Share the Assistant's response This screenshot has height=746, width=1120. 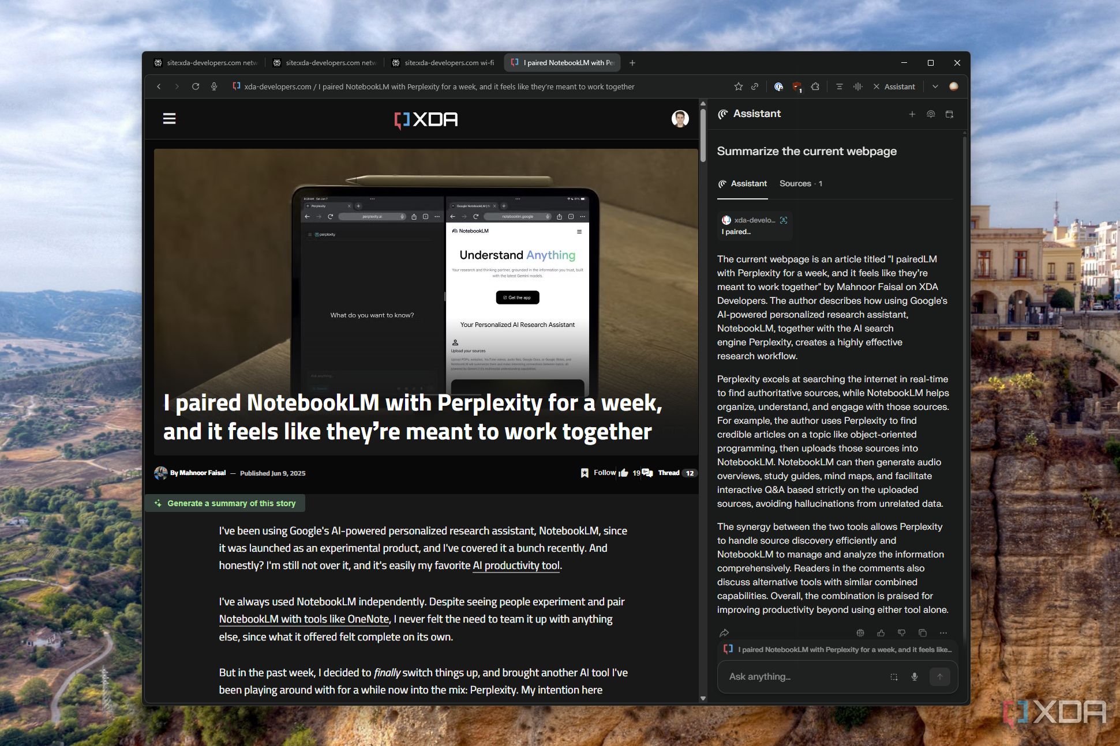coord(725,632)
